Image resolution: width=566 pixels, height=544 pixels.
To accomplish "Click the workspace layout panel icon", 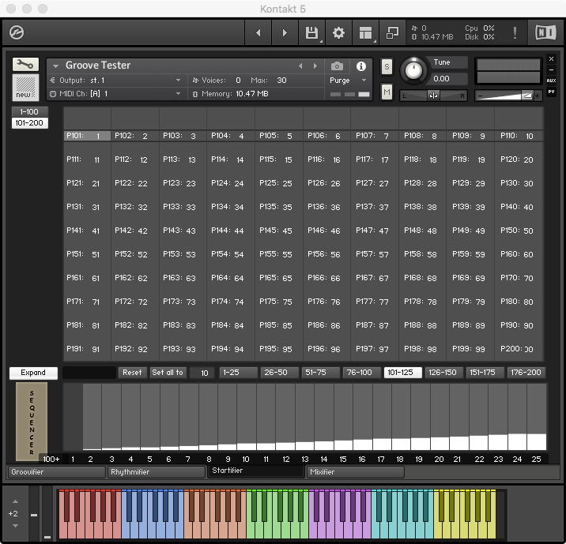I will click(365, 33).
